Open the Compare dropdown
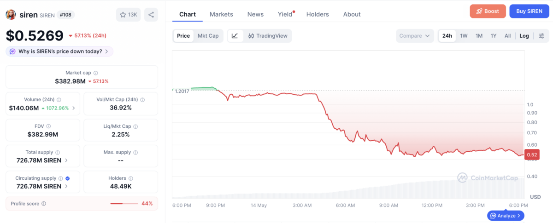553x223 pixels. point(415,36)
